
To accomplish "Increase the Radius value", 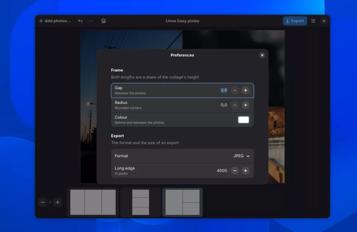I will [x=245, y=105].
